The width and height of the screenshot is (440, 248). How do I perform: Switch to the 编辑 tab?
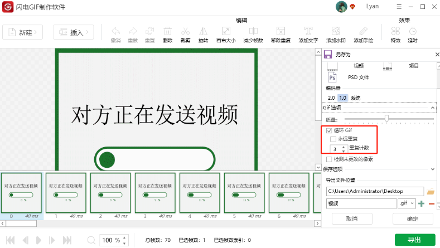(241, 20)
